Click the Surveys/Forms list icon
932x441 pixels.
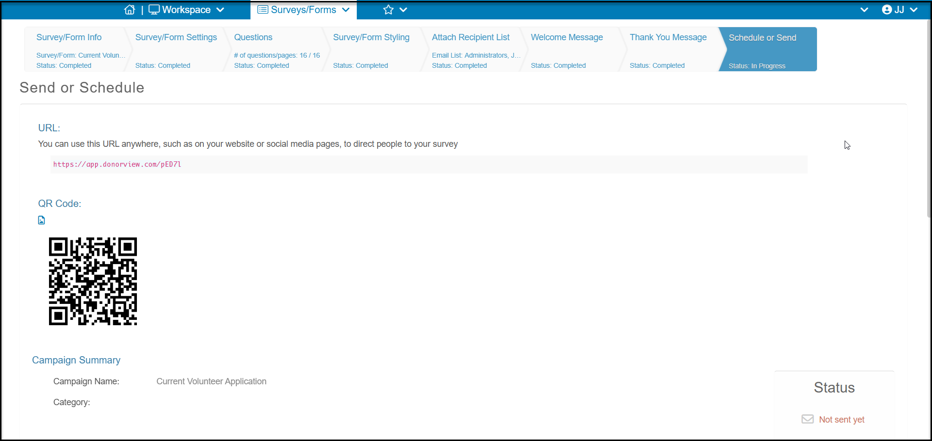[x=263, y=10]
